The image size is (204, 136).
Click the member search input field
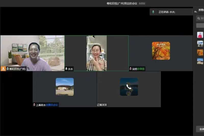(202, 18)
